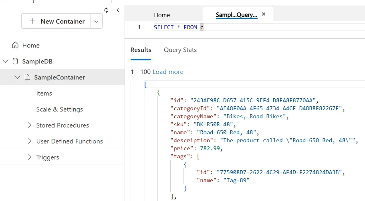The image size is (365, 201).
Task: Expand the Triggers node
Action: point(30,157)
